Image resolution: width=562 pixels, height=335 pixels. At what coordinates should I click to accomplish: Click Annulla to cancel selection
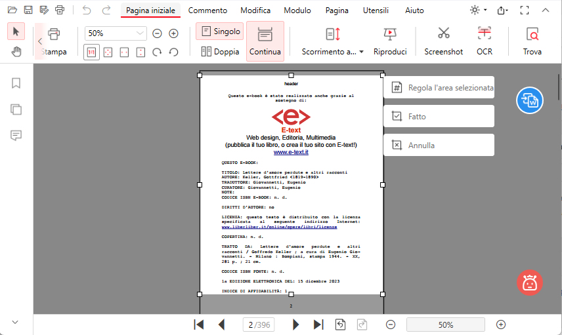[x=439, y=145]
